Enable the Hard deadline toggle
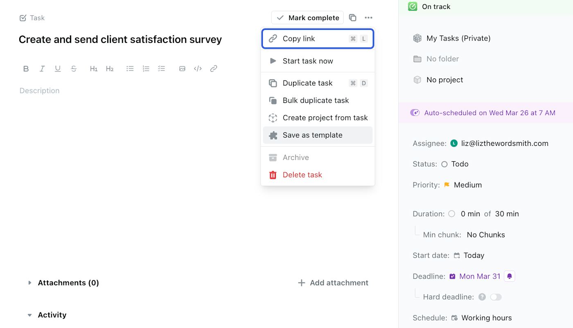573x328 pixels. click(496, 297)
